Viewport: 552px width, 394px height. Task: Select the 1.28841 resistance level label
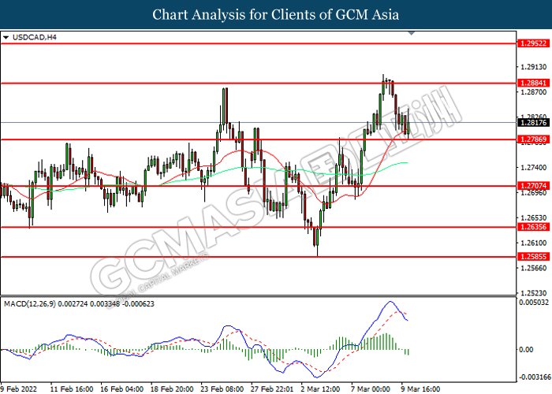[x=534, y=83]
